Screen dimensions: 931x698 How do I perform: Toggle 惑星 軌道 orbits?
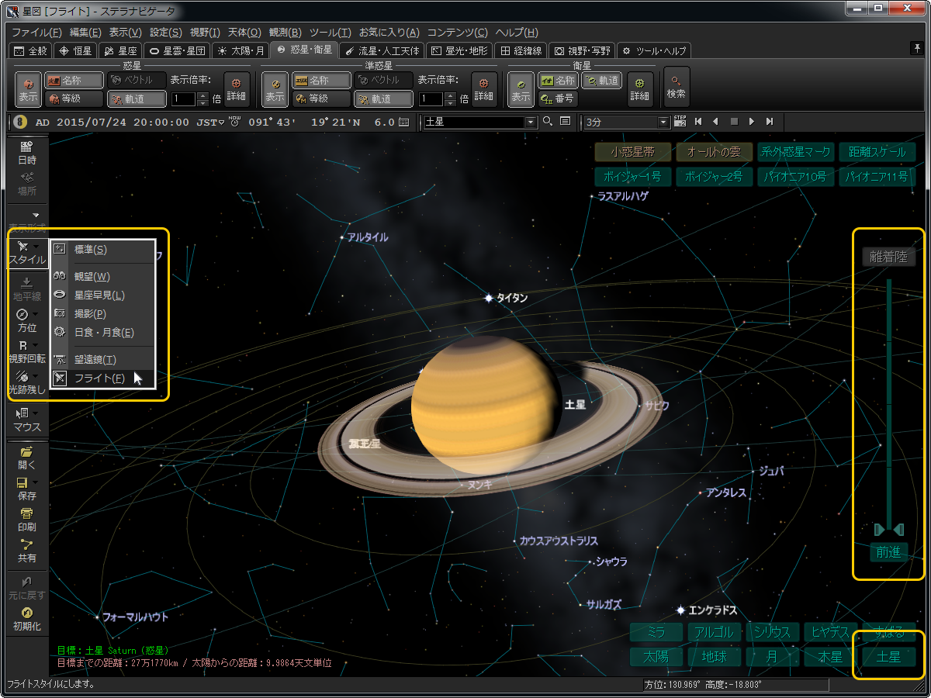pyautogui.click(x=137, y=98)
